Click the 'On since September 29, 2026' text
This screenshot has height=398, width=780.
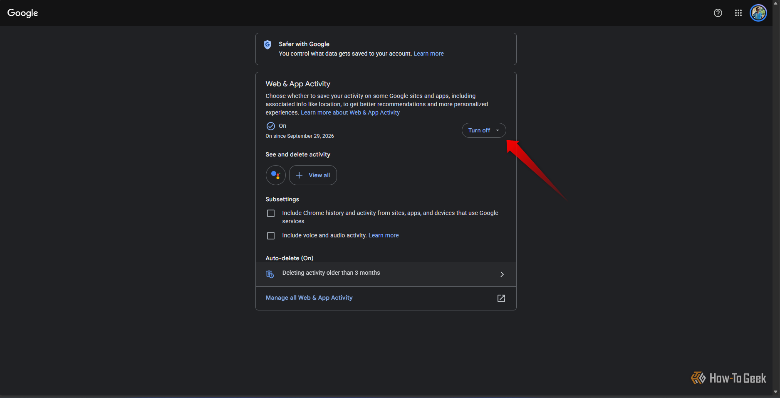pyautogui.click(x=300, y=136)
